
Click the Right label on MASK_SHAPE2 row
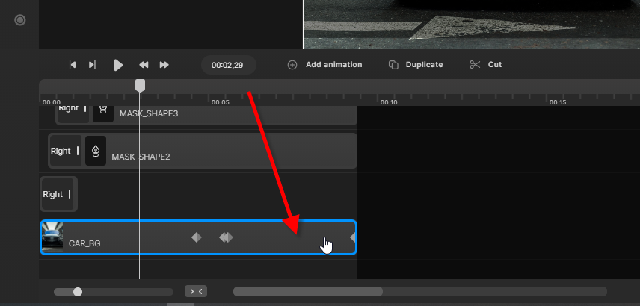[61, 151]
